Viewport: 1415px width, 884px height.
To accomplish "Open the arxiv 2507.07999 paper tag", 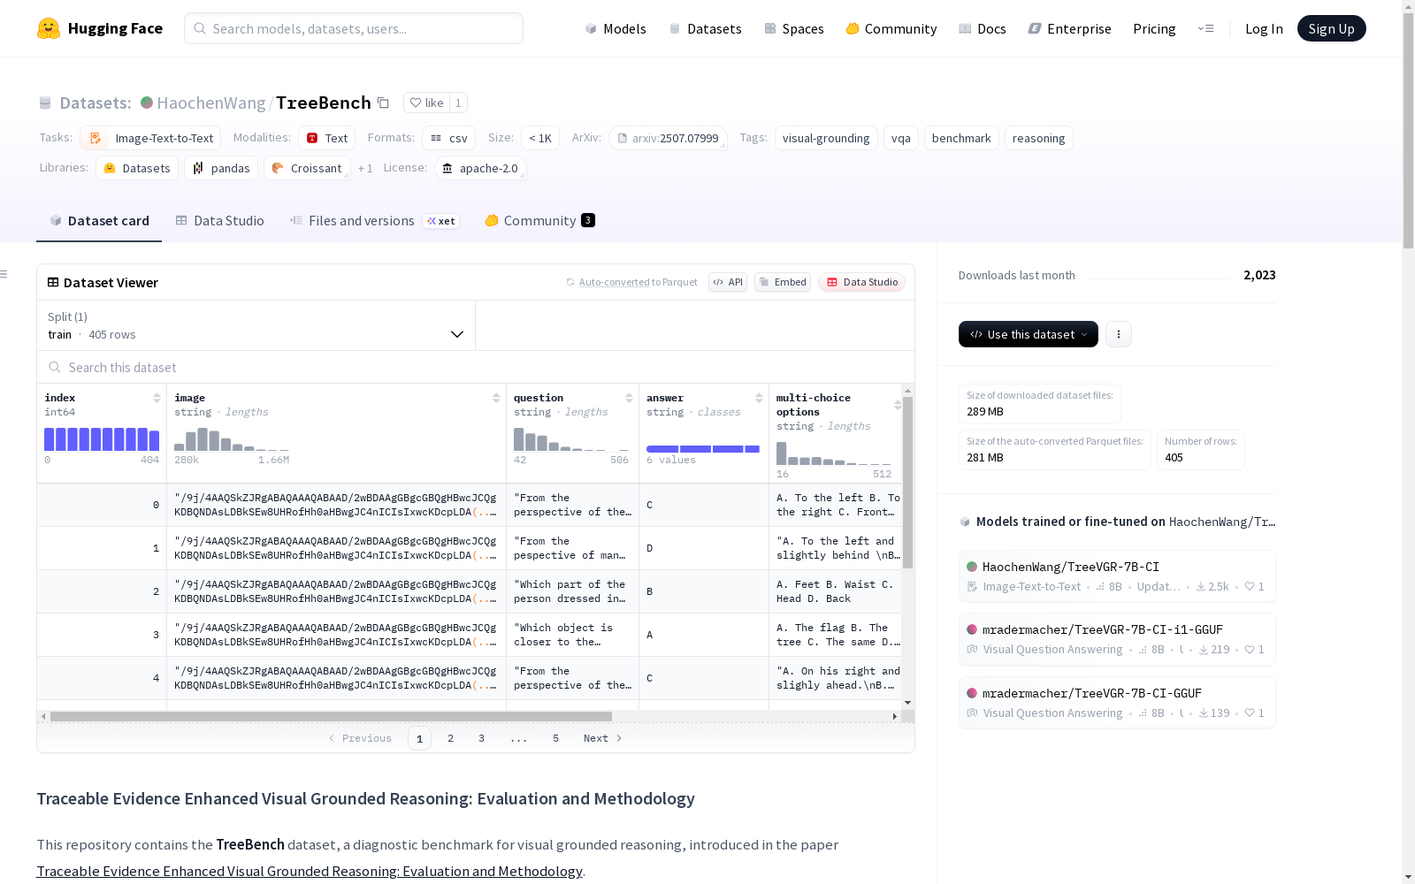I will pyautogui.click(x=668, y=138).
